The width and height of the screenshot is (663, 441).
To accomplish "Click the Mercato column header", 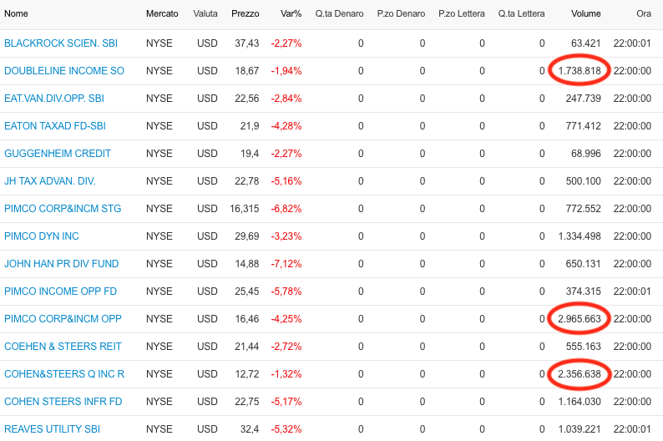I will click(x=162, y=13).
